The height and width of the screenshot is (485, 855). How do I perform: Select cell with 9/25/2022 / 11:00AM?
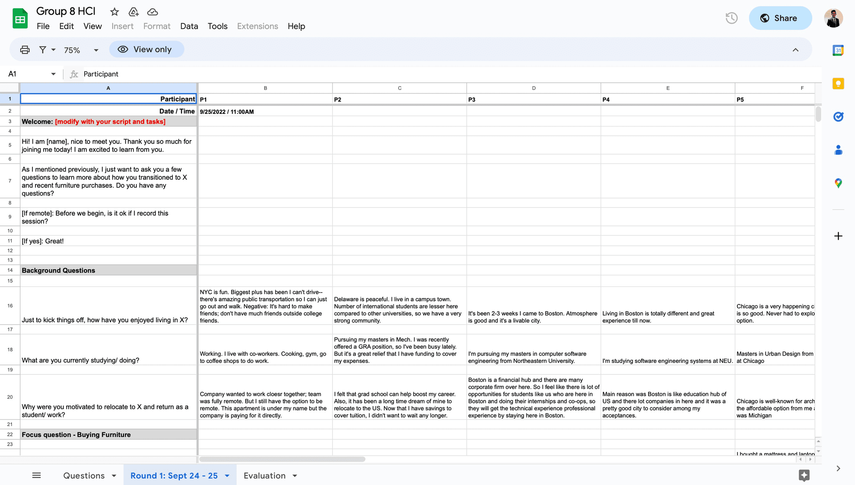point(265,111)
